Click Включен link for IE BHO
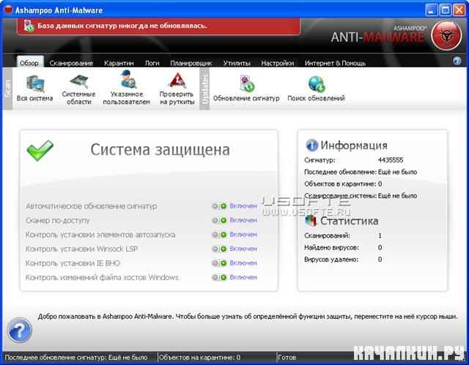Viewport: 469px width, 365px height. click(243, 263)
